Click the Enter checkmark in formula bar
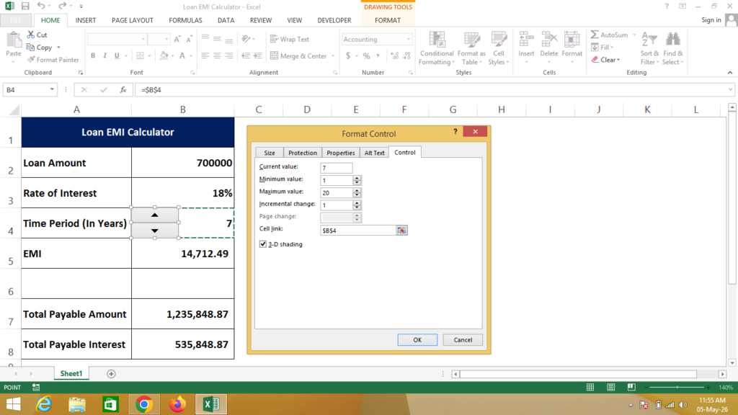The width and height of the screenshot is (738, 415). [x=104, y=89]
